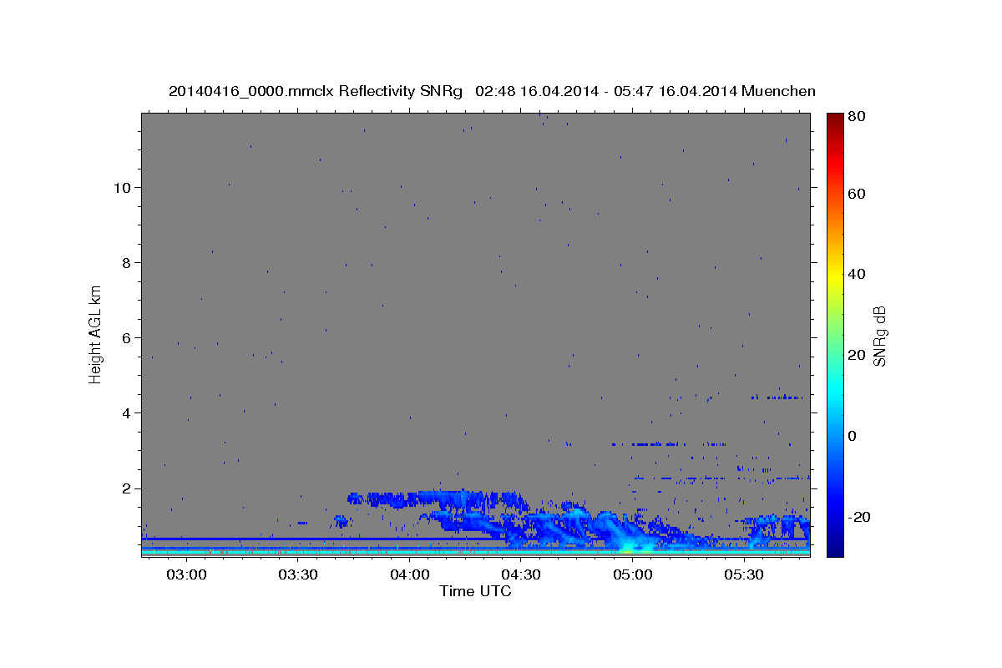Click the height tick label 4

pyautogui.click(x=128, y=412)
